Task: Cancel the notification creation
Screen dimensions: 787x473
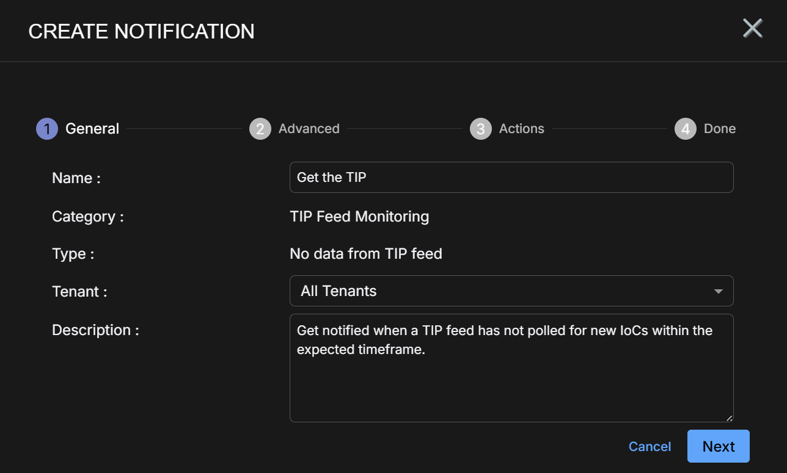Action: pos(650,447)
